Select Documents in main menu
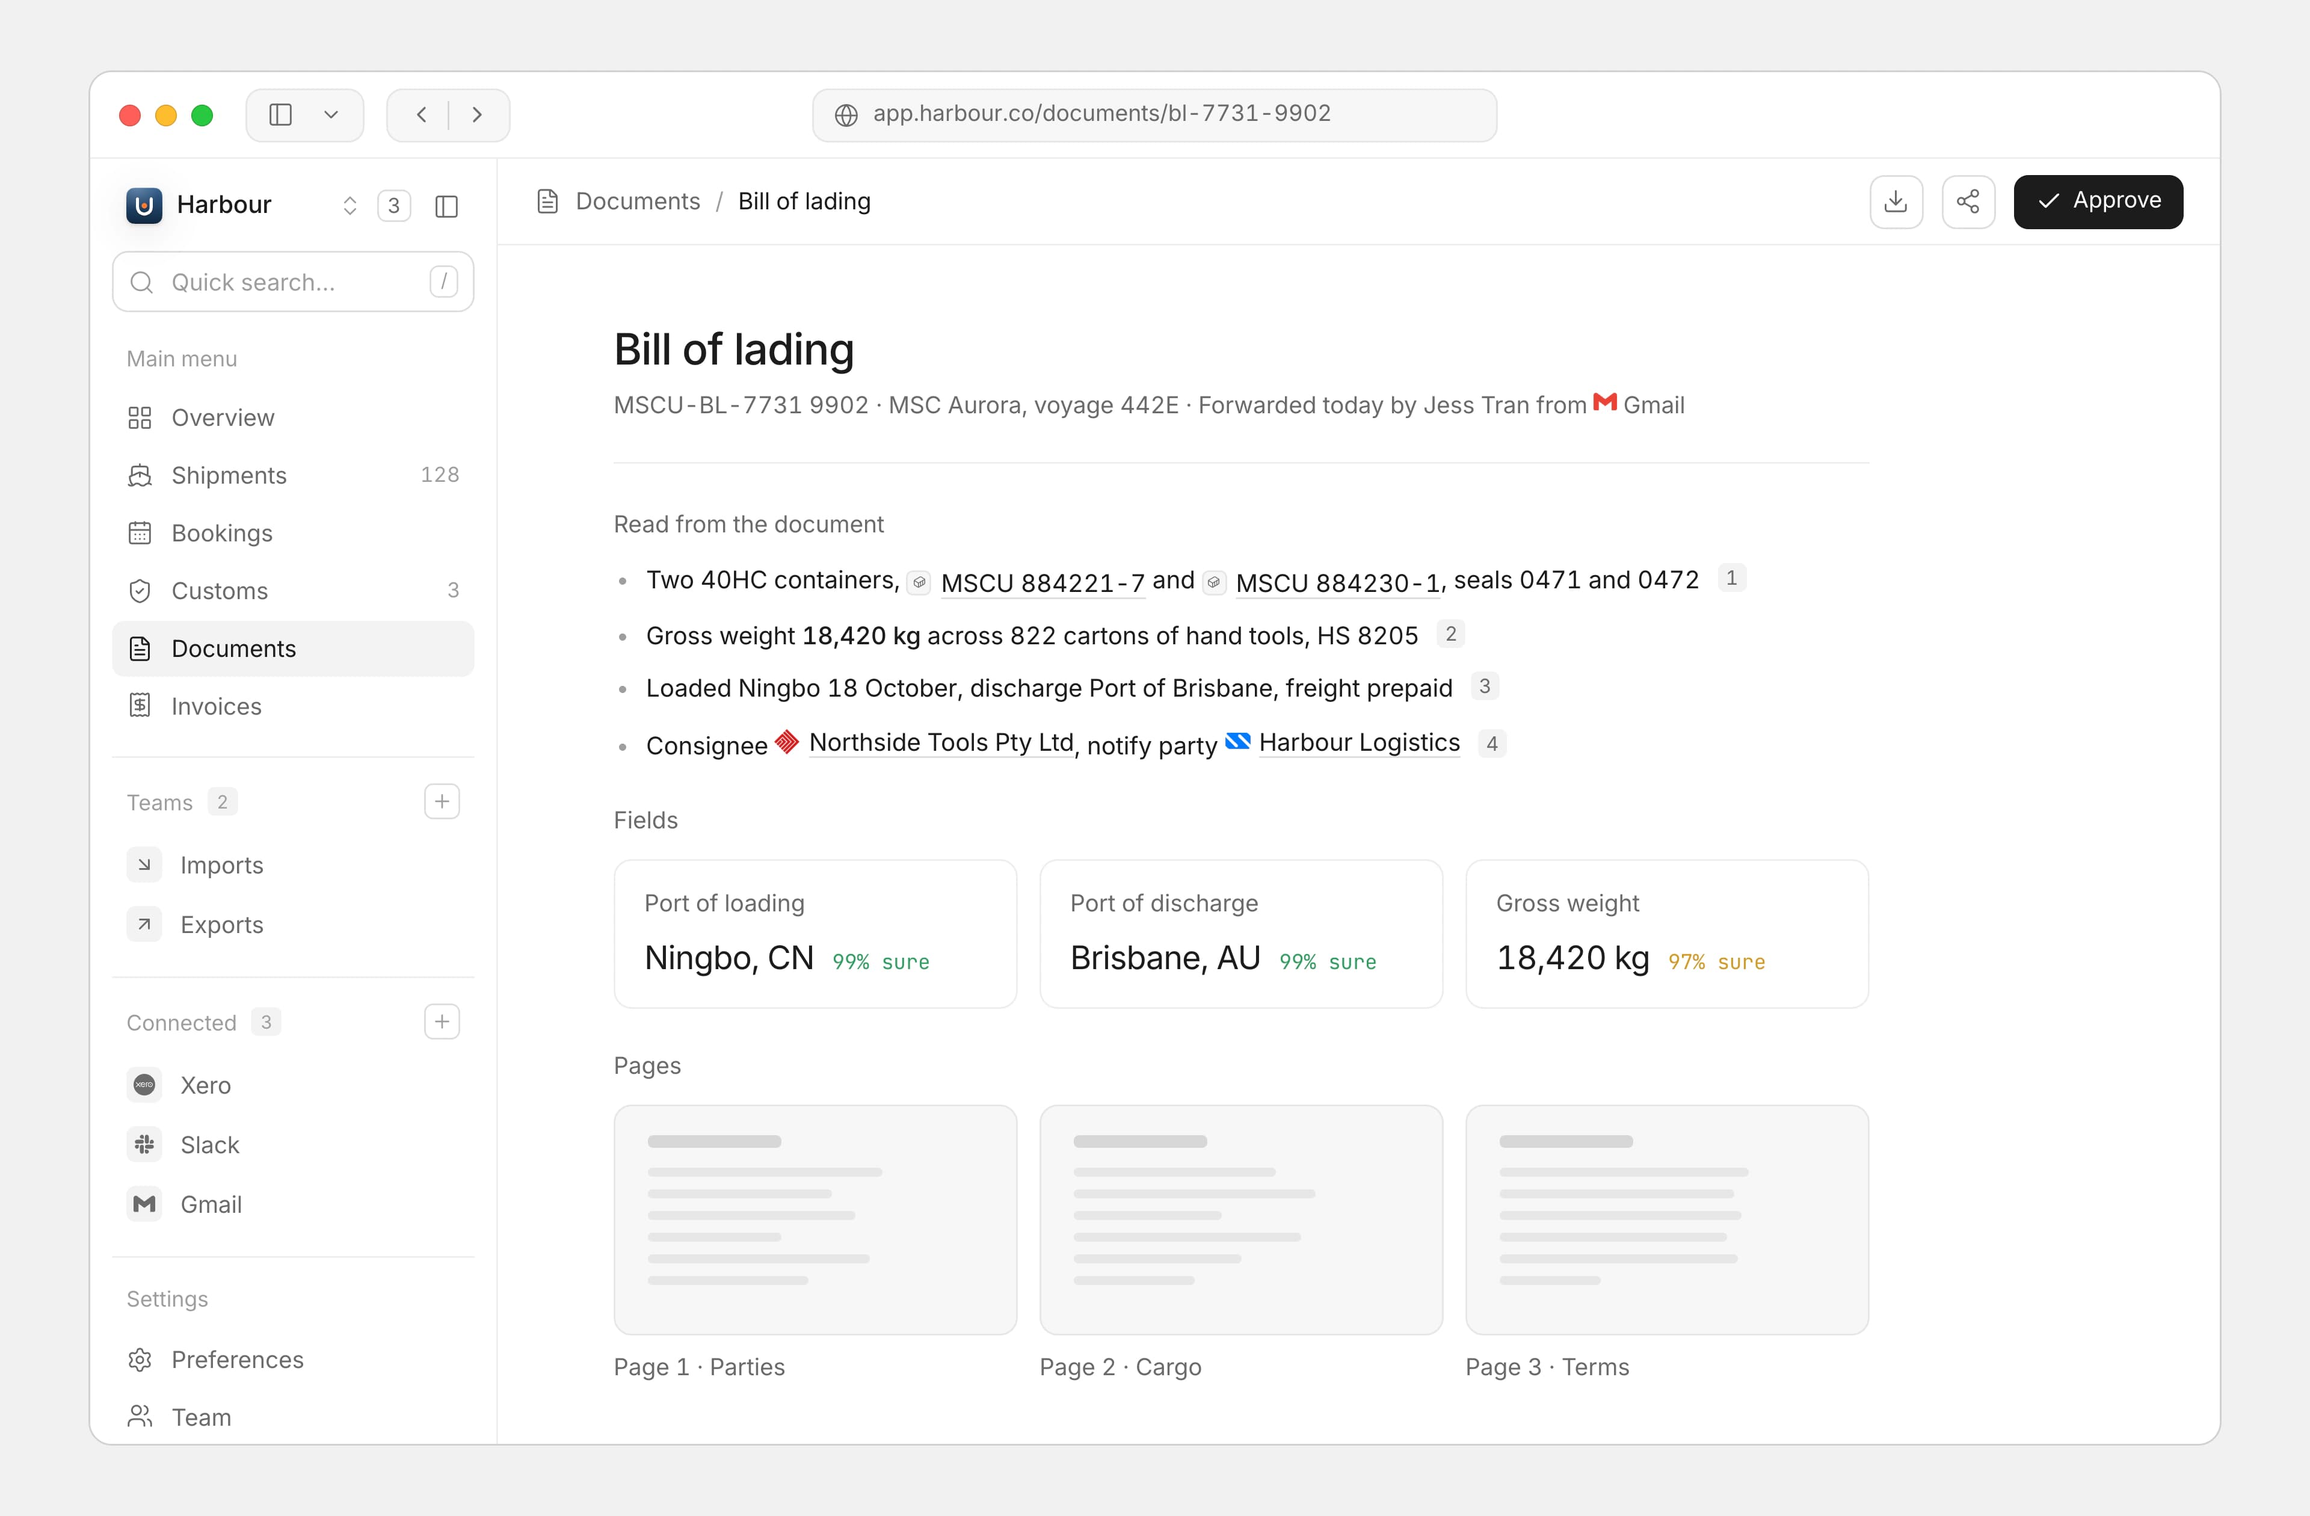Image resolution: width=2310 pixels, height=1516 pixels. pos(293,649)
